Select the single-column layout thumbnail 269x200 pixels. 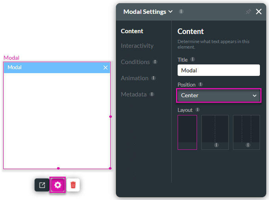[187, 132]
